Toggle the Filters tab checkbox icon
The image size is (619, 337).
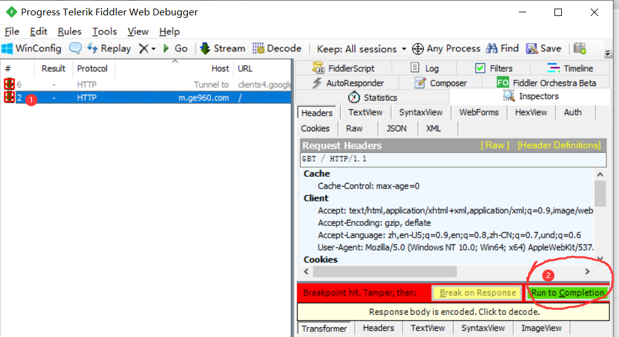click(x=480, y=68)
